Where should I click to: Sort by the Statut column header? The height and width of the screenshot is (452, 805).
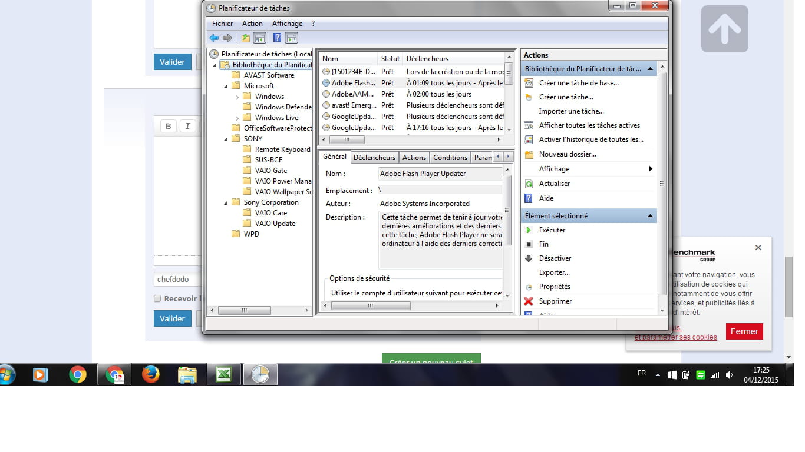point(391,59)
